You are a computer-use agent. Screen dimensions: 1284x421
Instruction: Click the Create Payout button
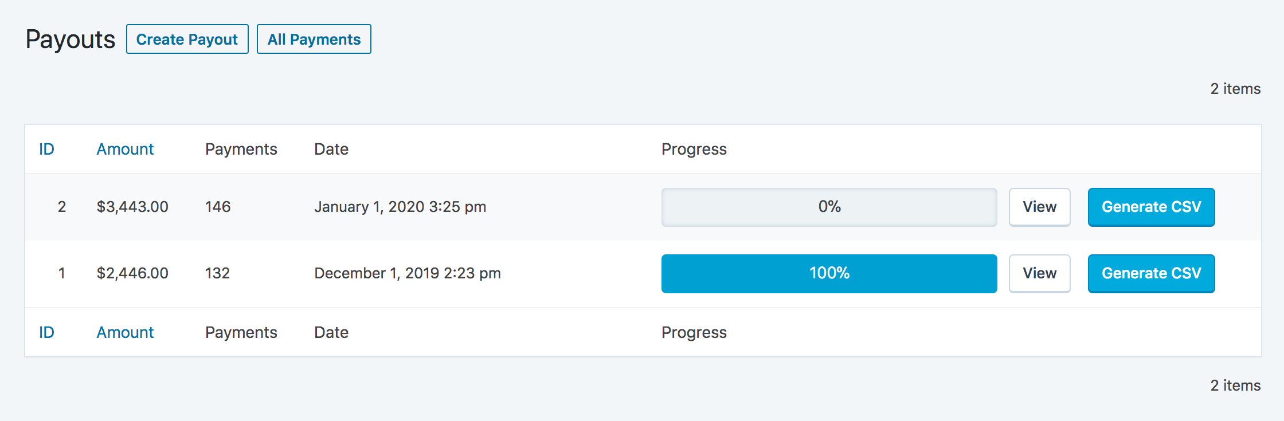tap(187, 39)
